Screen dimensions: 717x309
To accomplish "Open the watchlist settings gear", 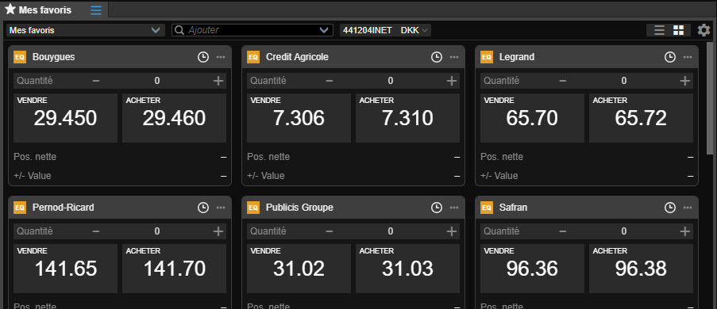I will [x=704, y=31].
